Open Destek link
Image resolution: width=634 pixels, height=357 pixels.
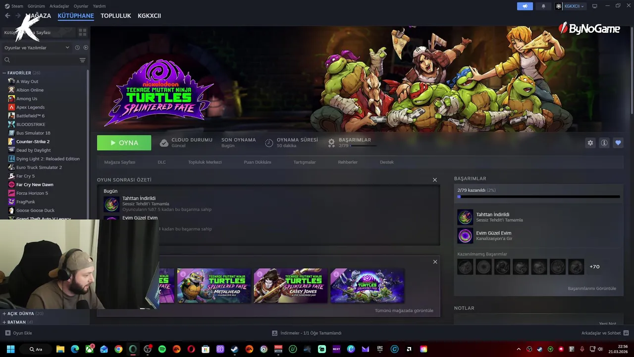point(386,162)
